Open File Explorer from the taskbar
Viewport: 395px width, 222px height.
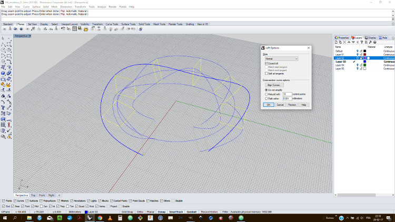(29, 218)
